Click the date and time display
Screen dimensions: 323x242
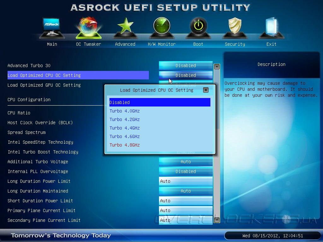273,236
